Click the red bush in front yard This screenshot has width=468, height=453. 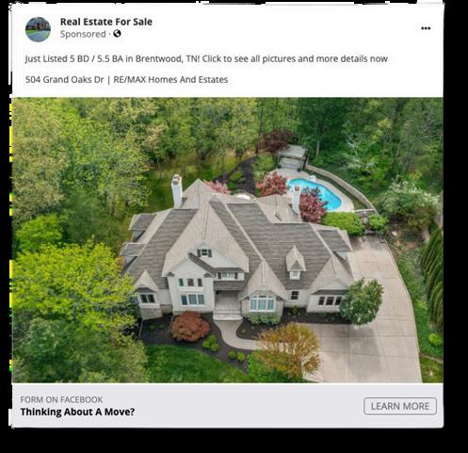190,327
